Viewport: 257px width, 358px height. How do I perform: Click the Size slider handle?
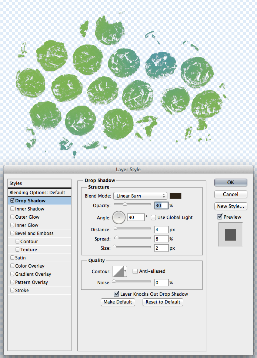(x=114, y=246)
